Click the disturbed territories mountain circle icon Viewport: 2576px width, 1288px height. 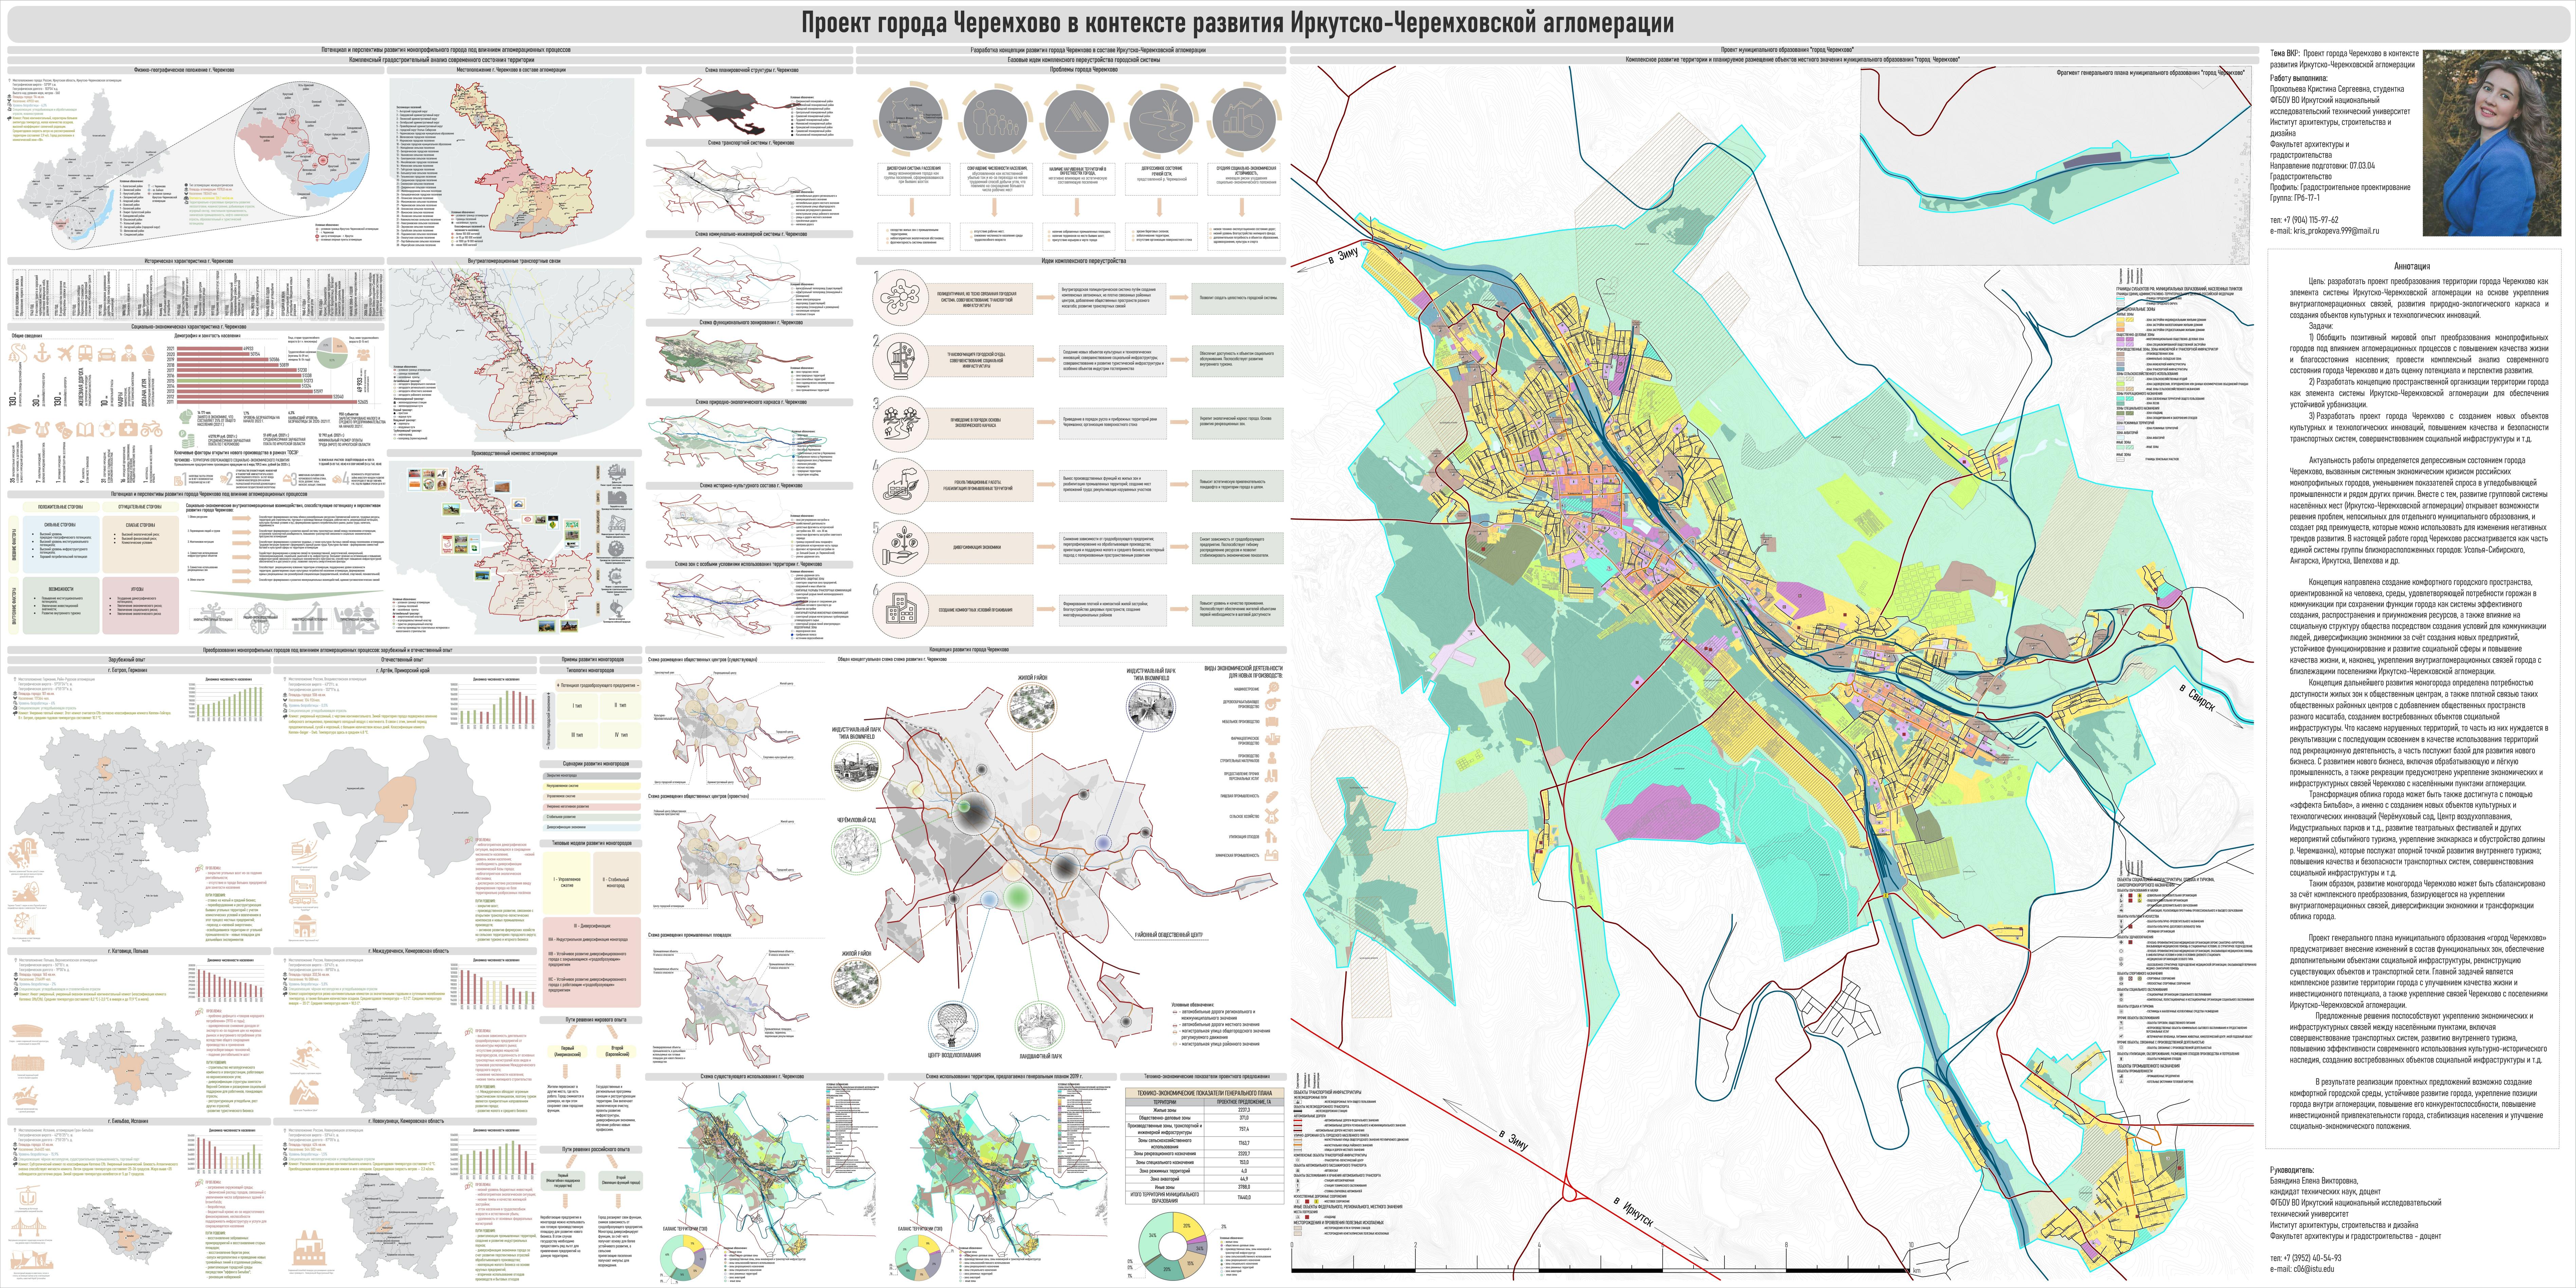click(1077, 122)
